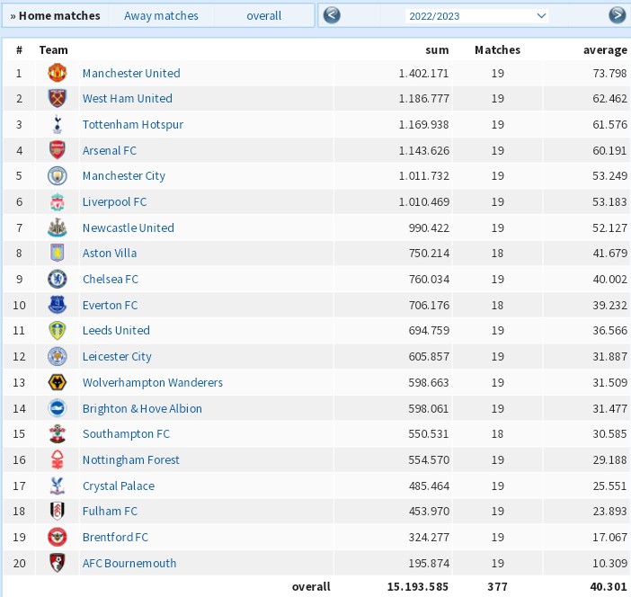The width and height of the screenshot is (631, 597).
Task: Click the Brentford FC crest icon
Action: click(58, 537)
